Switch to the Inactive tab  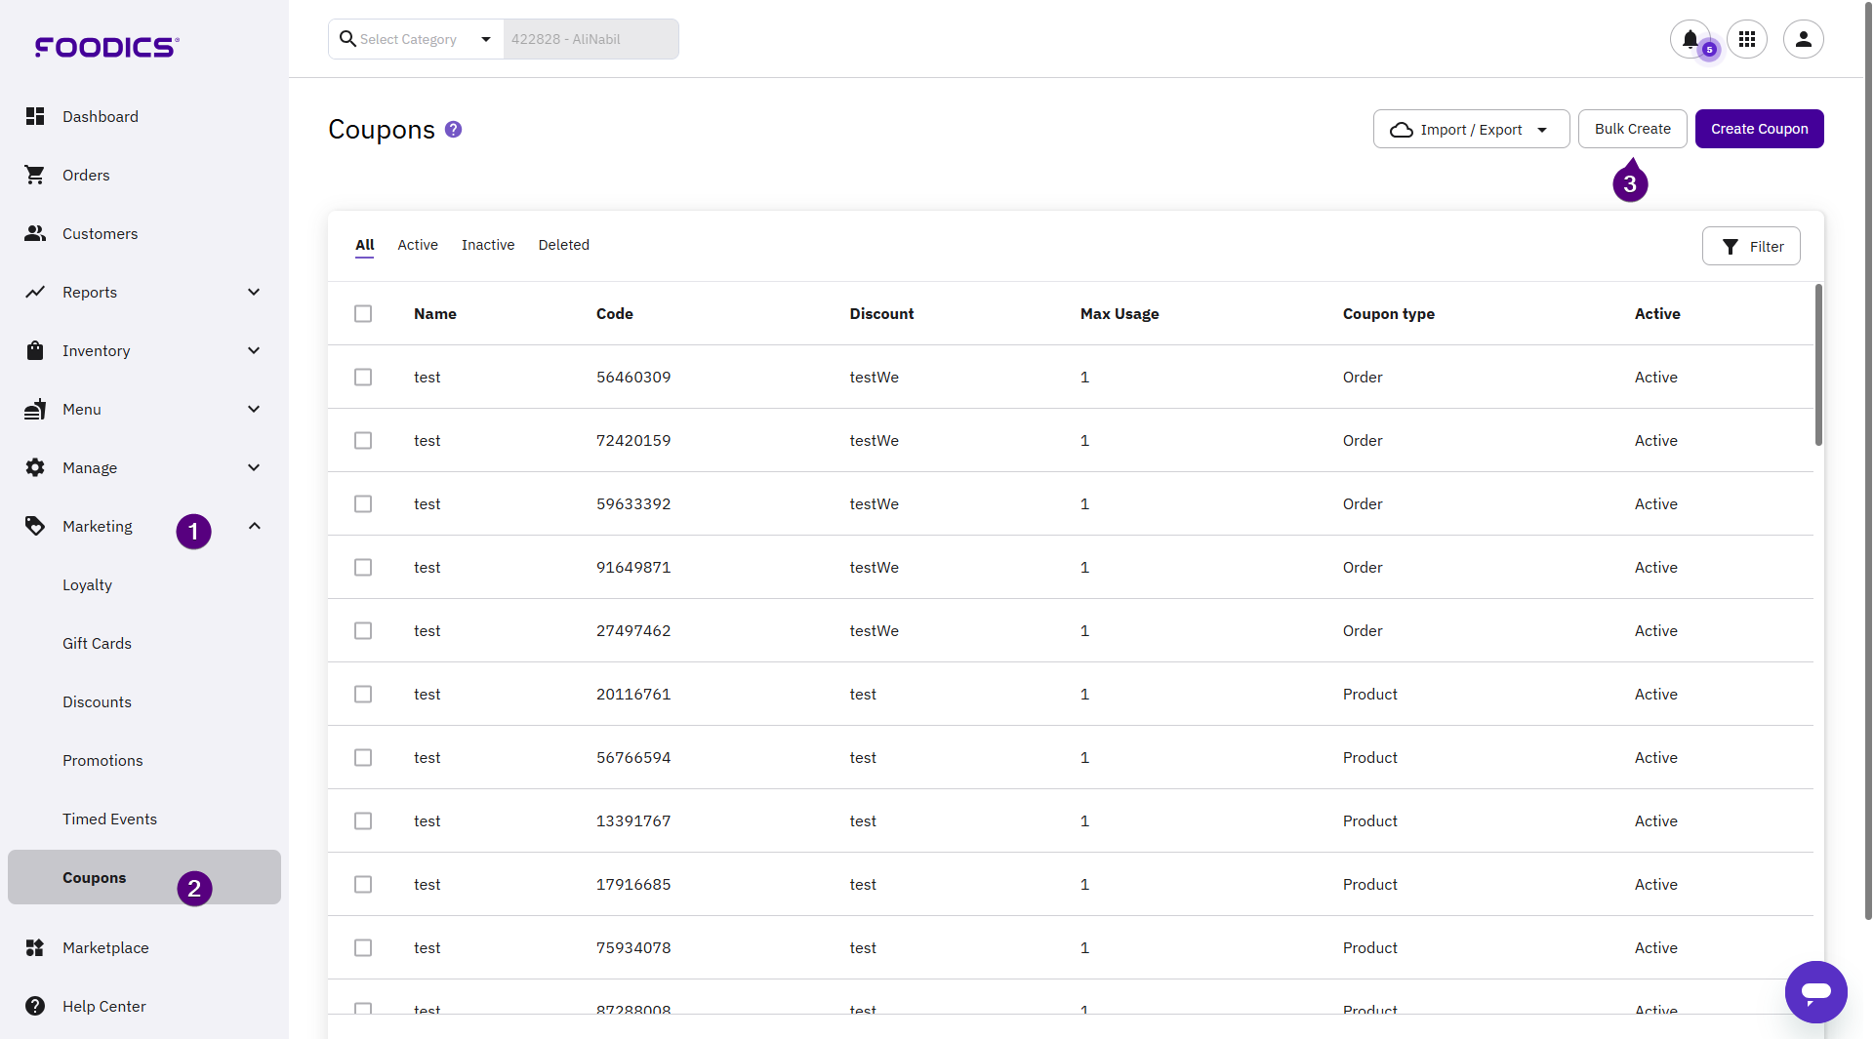pos(487,245)
